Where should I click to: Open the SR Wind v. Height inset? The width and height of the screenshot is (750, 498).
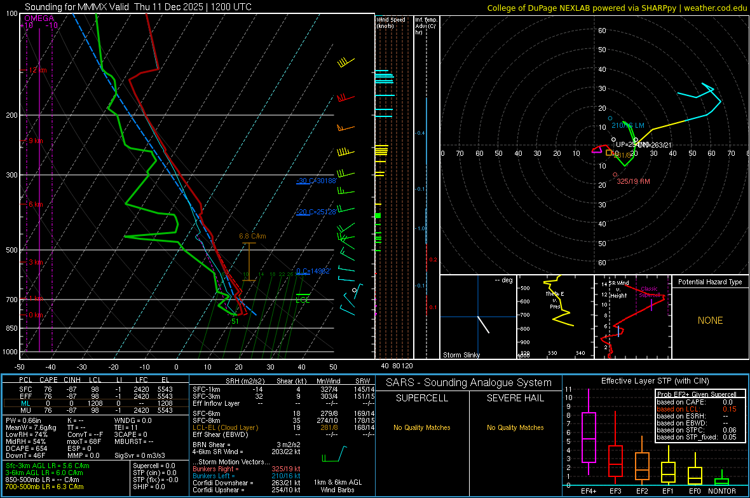tap(633, 317)
